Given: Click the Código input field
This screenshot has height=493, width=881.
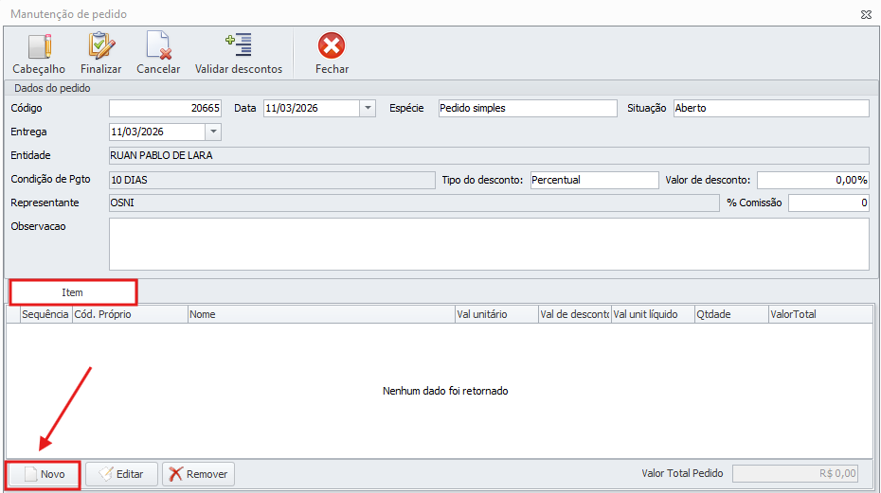Looking at the screenshot, I should click(166, 108).
